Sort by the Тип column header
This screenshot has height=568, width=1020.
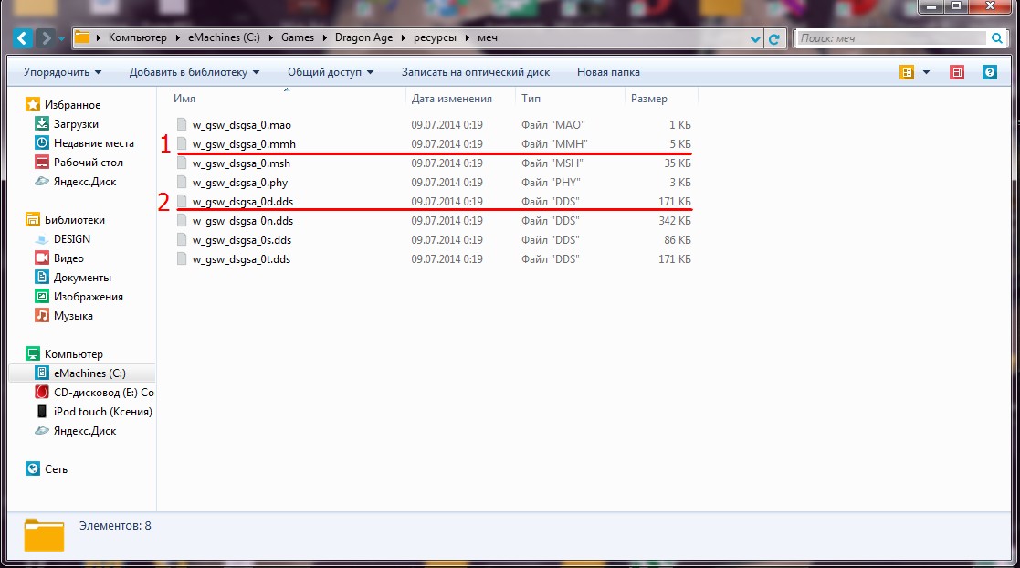coord(531,99)
